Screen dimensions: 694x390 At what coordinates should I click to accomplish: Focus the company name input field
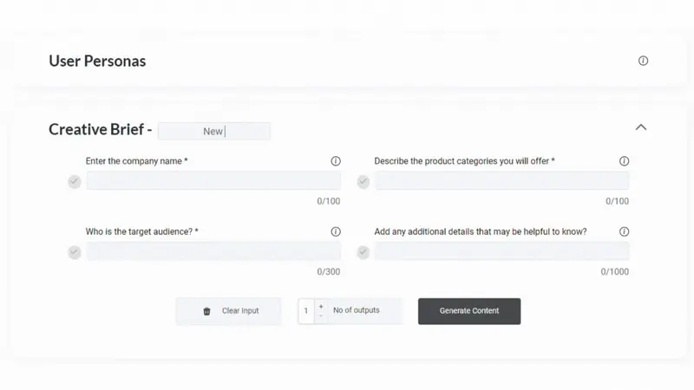[213, 180]
